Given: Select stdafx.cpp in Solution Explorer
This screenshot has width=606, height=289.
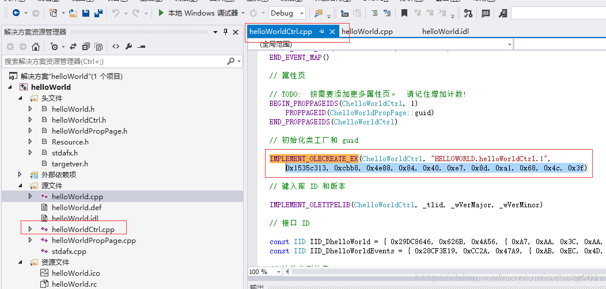Looking at the screenshot, I should 69,251.
